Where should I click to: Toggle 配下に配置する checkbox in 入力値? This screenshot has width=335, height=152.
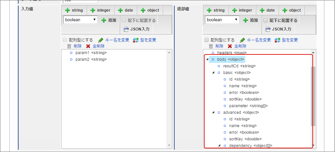point(123,21)
